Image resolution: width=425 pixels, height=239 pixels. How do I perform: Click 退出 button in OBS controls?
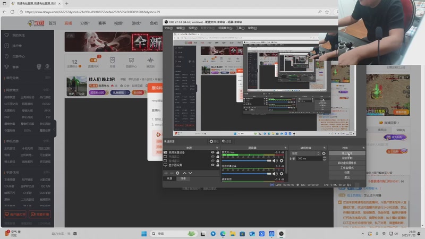click(347, 177)
